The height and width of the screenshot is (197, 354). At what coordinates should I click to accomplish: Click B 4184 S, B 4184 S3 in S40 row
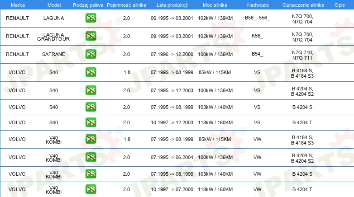point(302,73)
